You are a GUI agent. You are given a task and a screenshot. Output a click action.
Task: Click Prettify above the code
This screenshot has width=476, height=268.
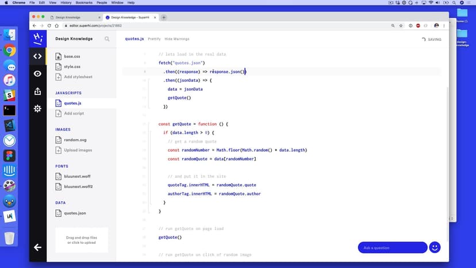point(154,39)
